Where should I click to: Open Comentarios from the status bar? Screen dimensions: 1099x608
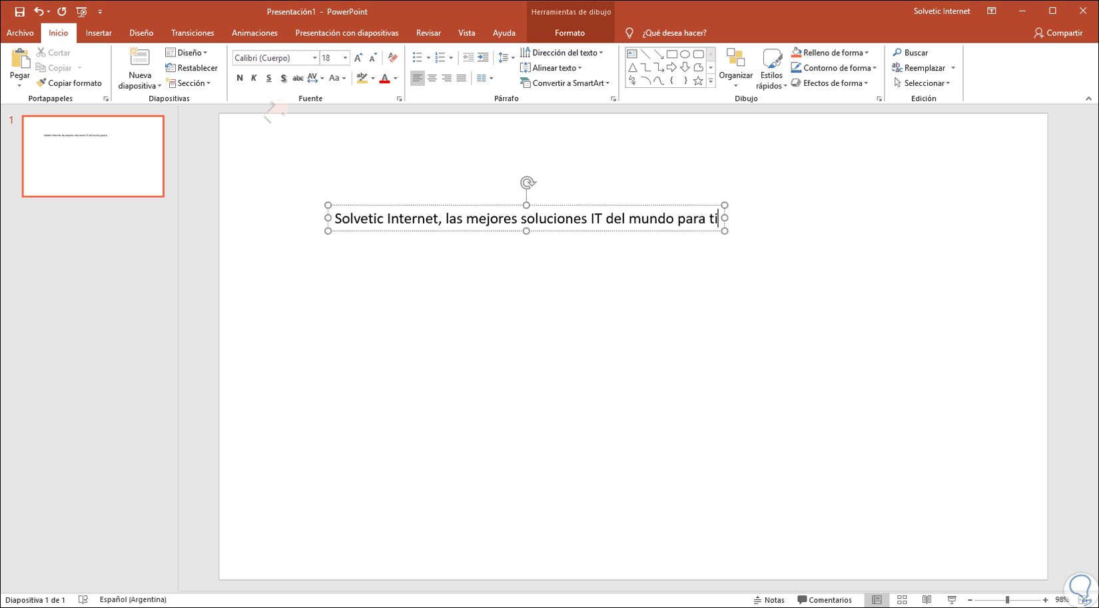click(825, 600)
